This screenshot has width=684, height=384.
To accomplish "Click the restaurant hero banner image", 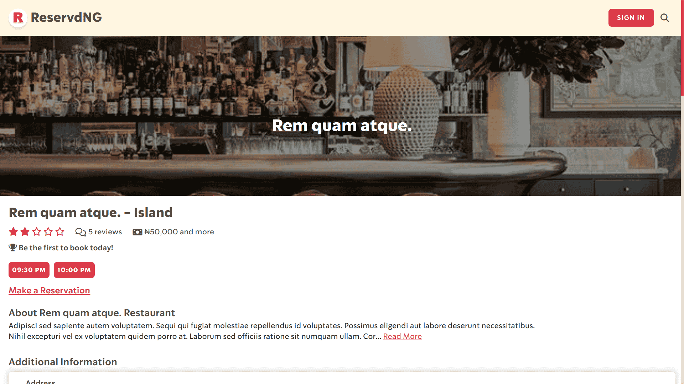I will point(340,116).
